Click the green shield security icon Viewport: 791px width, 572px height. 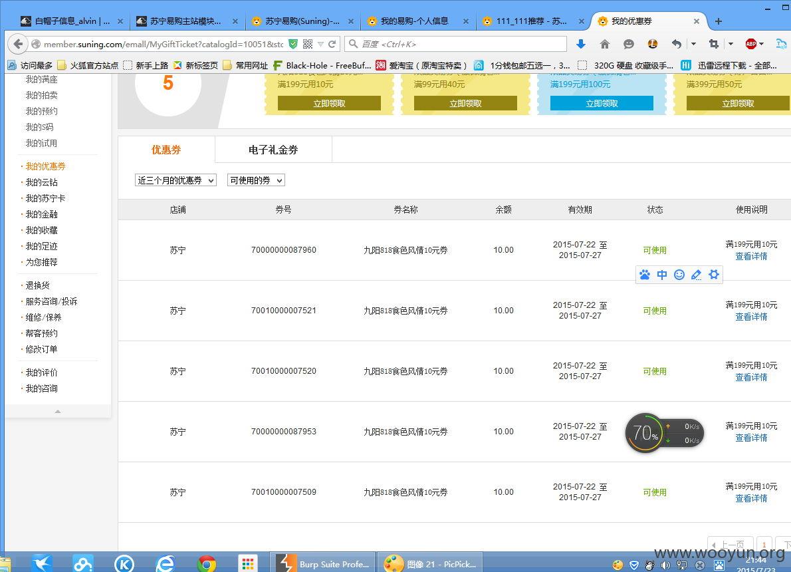point(293,44)
